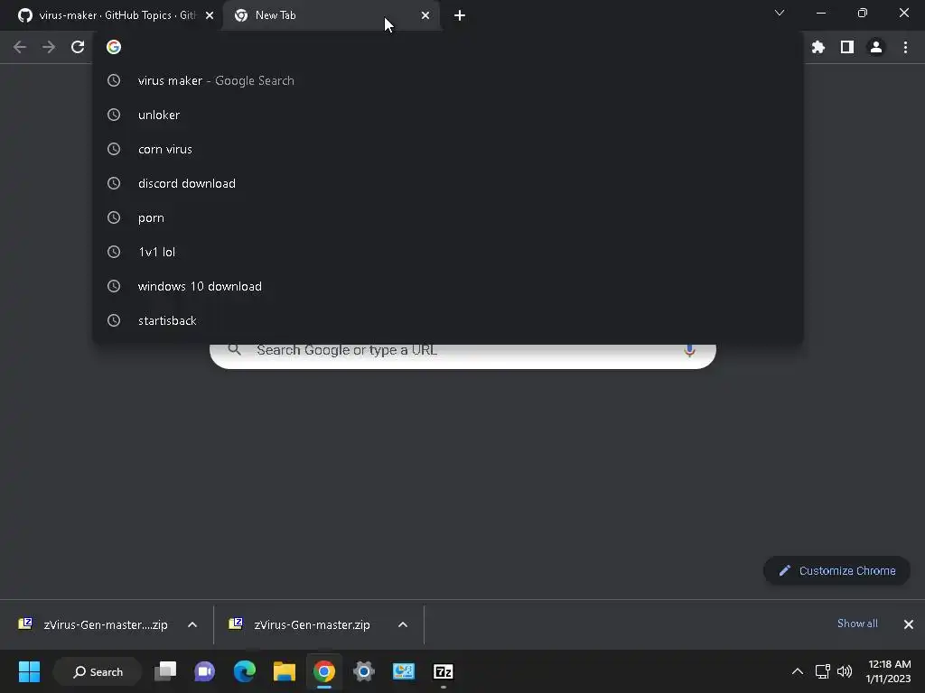925x693 pixels.
Task: Open the Control Panel icon on the taskbar
Action: 404,671
